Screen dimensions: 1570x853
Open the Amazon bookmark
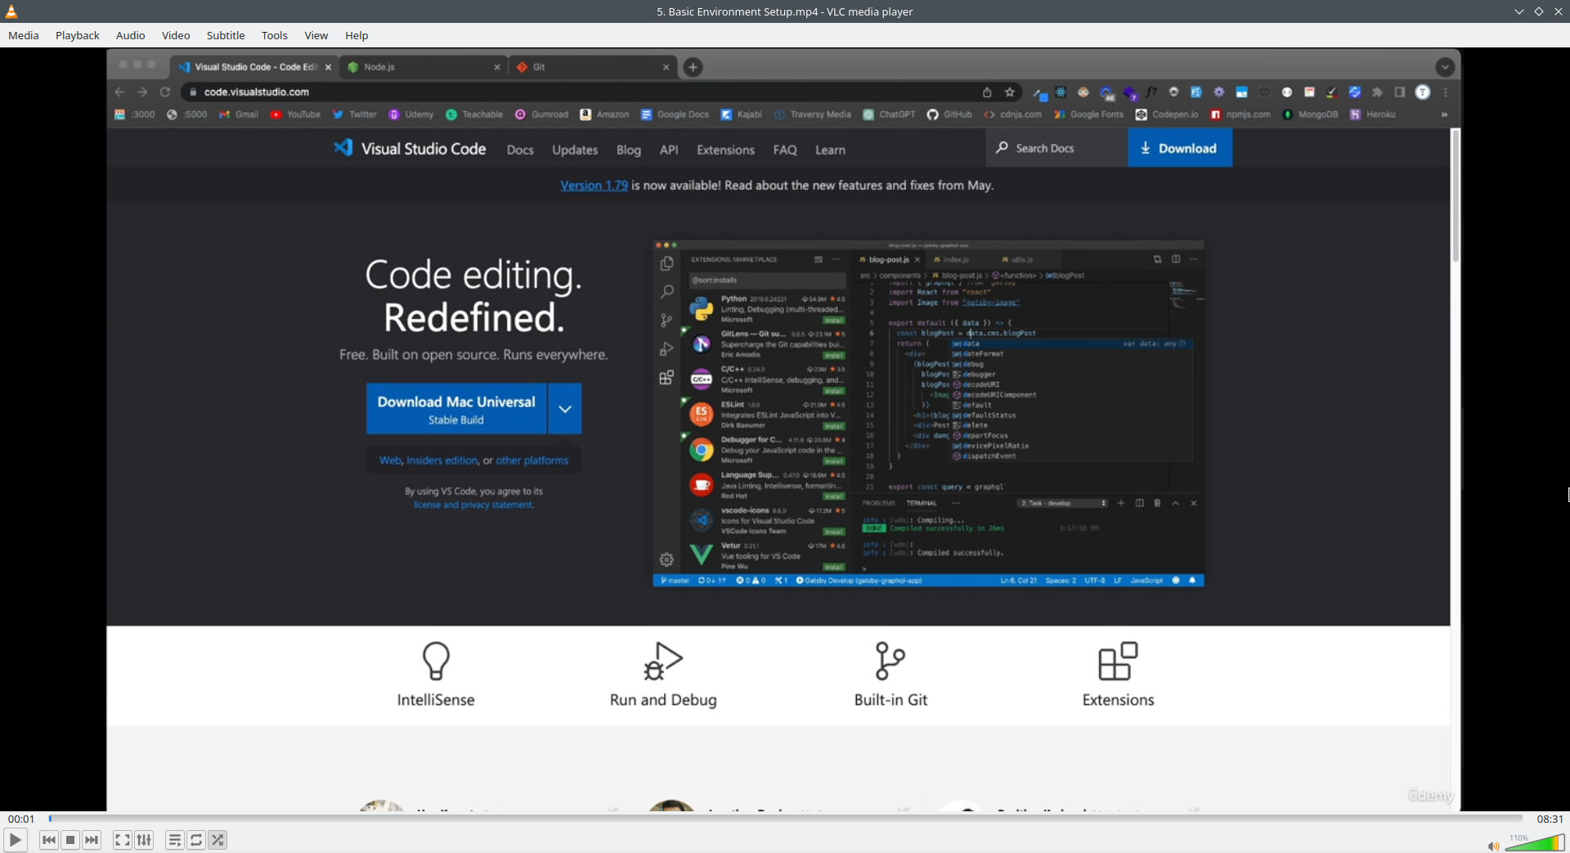point(604,114)
